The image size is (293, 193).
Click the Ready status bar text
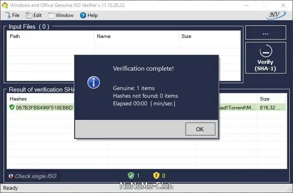(x=10, y=188)
